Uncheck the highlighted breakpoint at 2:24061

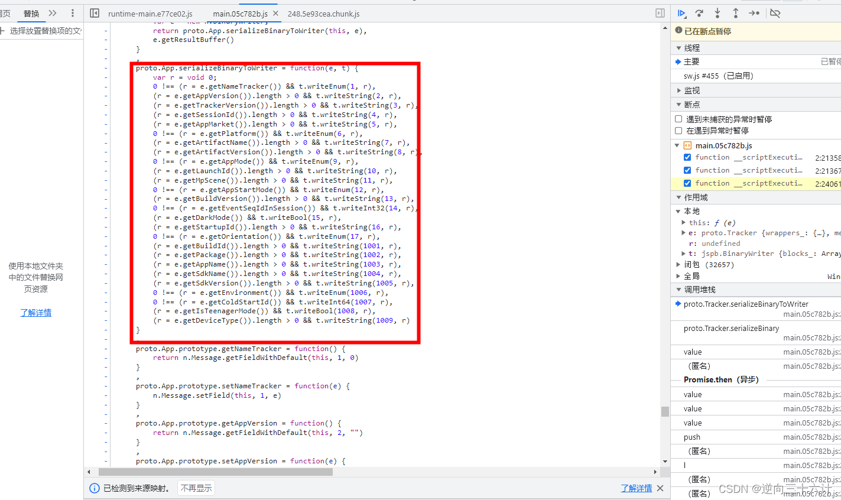click(687, 183)
